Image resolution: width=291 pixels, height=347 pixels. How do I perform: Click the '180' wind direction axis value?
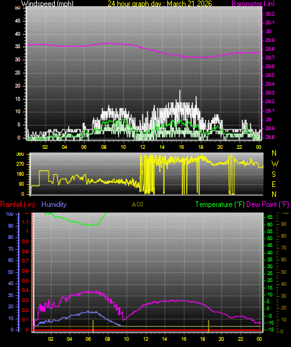(x=20, y=174)
